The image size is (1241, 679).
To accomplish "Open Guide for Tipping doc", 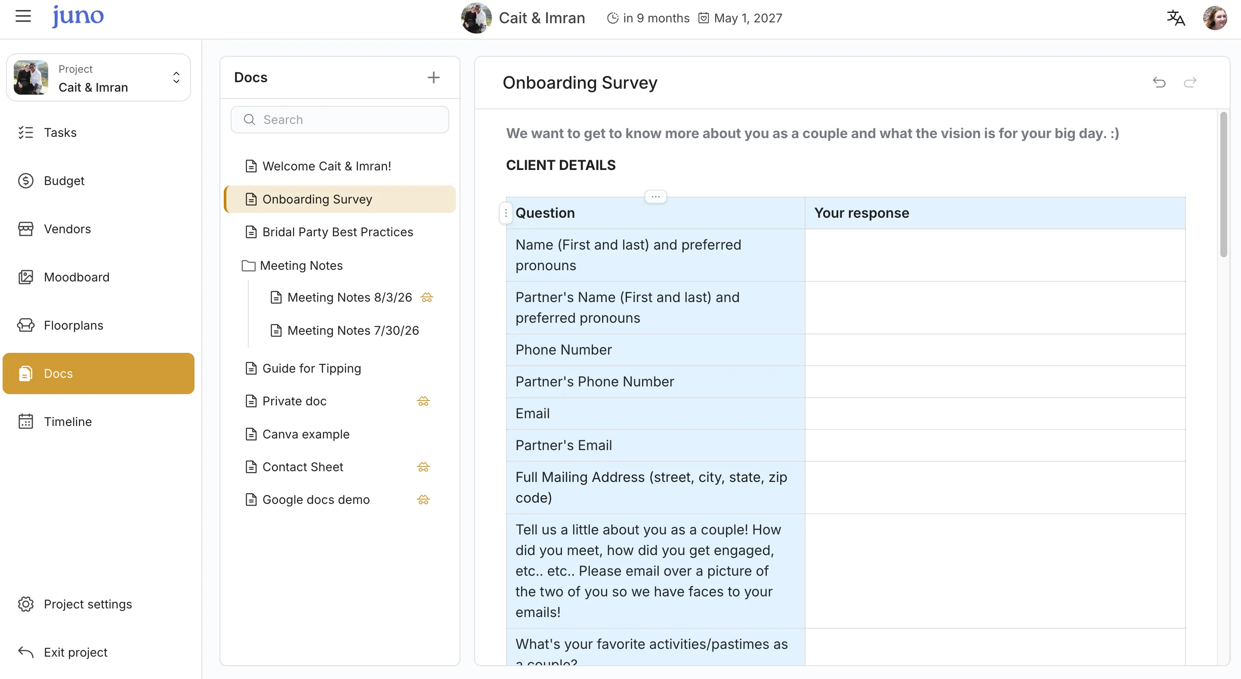I will (x=340, y=369).
